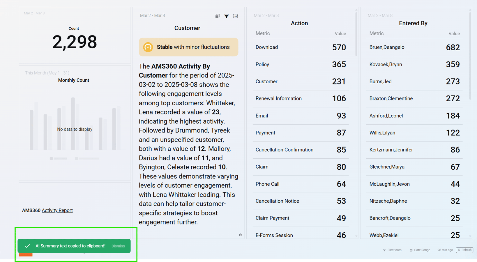Toggle the first legend item under Monthly Count
This screenshot has height=262, width=477.
point(58,158)
